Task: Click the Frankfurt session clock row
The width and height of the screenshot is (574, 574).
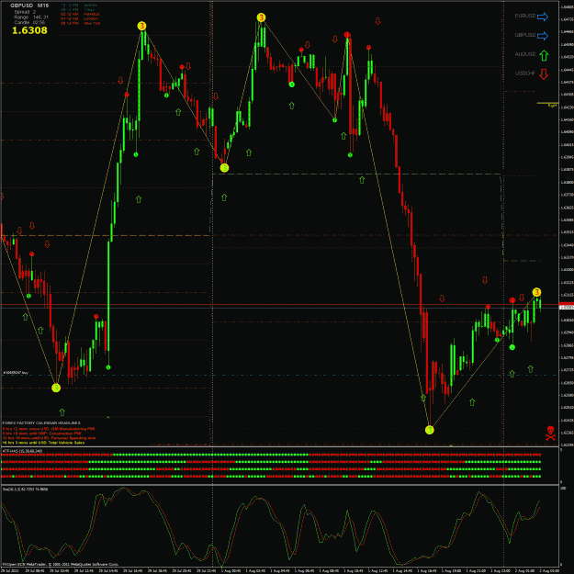Action: coord(80,15)
